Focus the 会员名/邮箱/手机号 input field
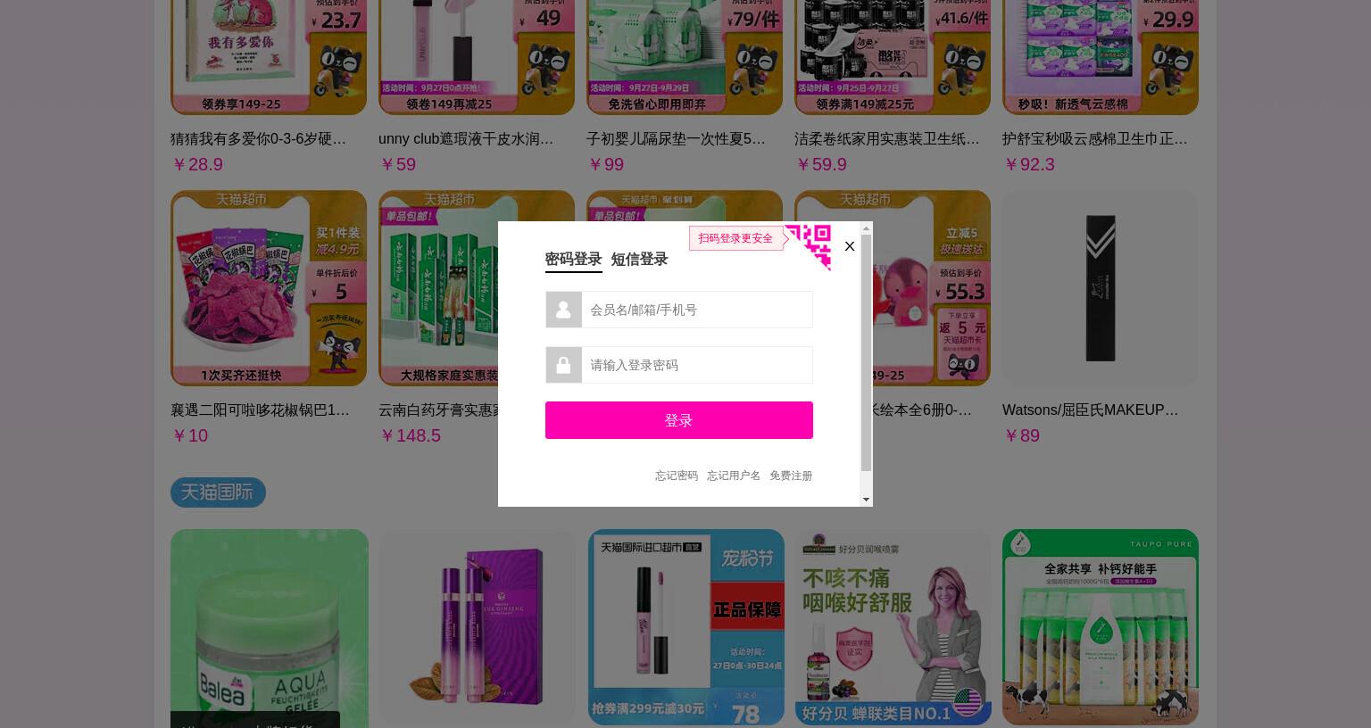The image size is (1371, 728). pos(697,310)
